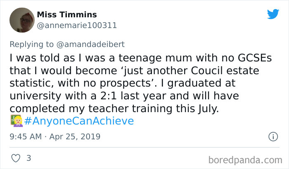
Task: Click the @annemarie100311 handle
Action: (77, 25)
